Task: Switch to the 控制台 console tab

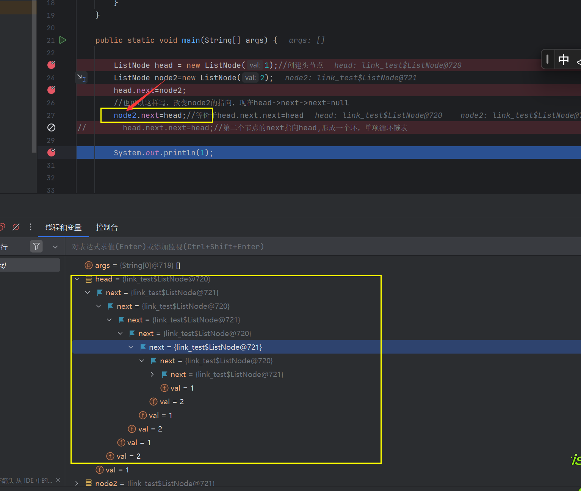Action: (x=107, y=227)
